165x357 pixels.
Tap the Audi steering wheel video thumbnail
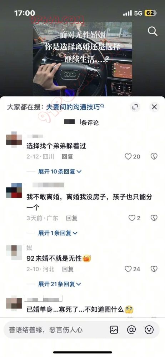pyautogui.click(x=82, y=59)
